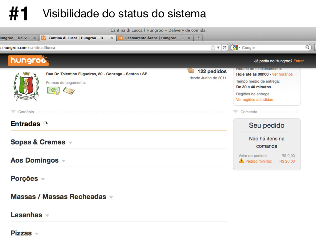
Task: Open the Google search engine selector
Action: tap(236, 48)
